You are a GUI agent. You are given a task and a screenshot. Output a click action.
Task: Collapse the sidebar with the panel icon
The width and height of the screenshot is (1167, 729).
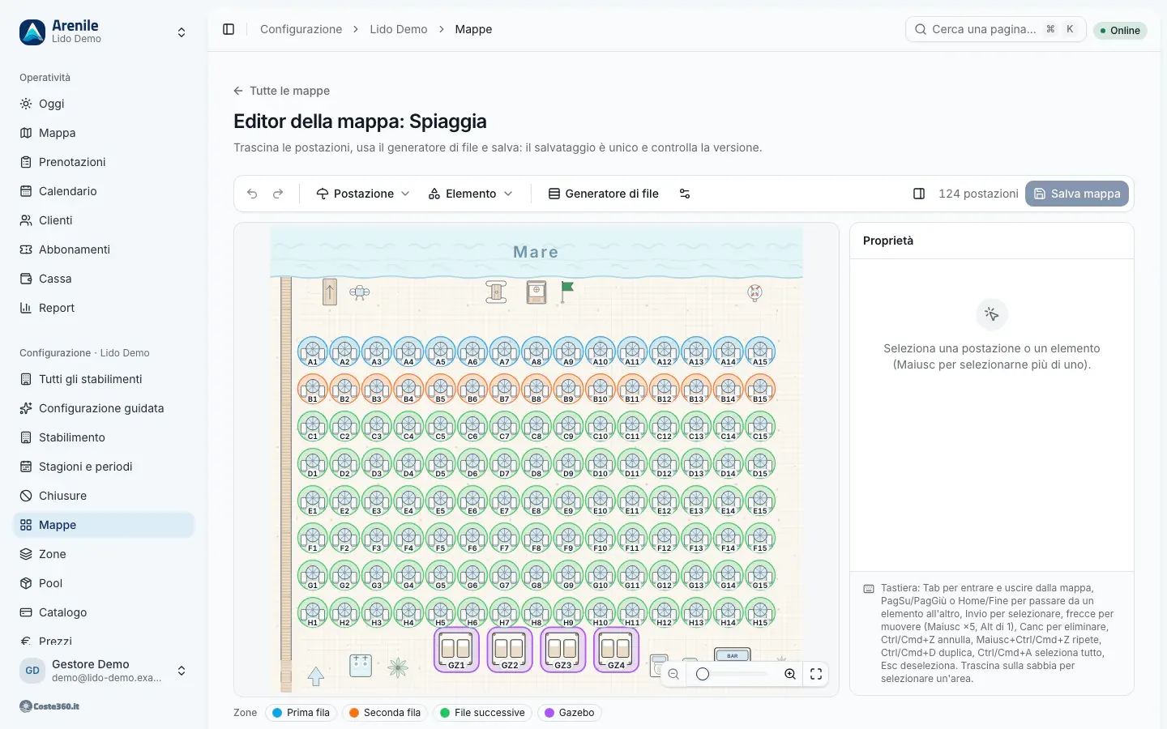click(x=229, y=29)
